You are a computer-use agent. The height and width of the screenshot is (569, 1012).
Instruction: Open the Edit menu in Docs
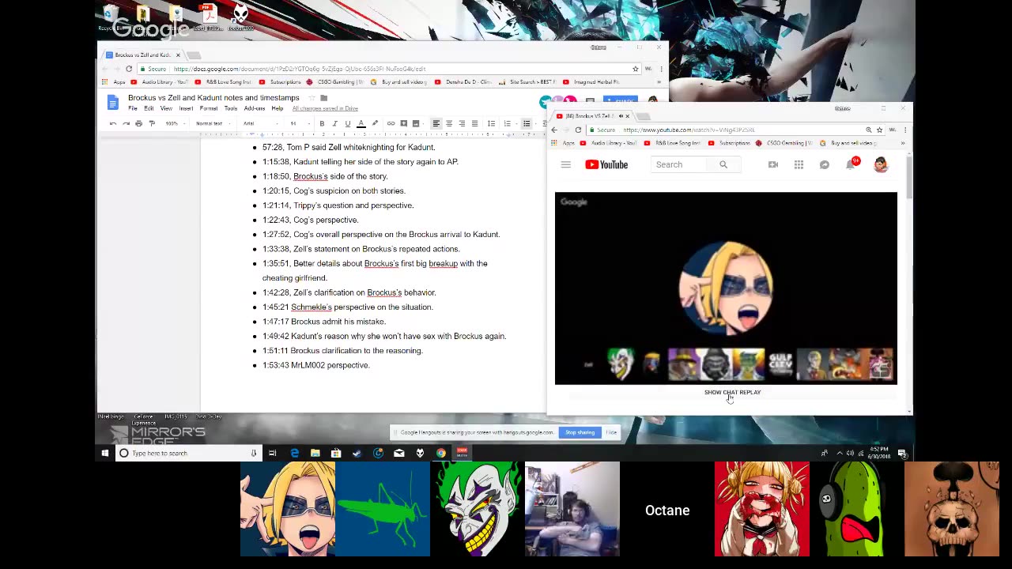149,108
